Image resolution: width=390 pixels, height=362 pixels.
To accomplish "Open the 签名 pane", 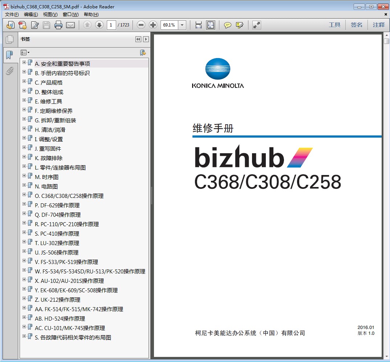I will point(357,25).
